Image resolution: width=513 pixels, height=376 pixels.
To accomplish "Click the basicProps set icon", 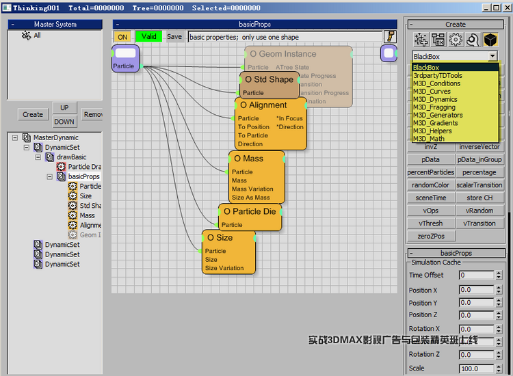I will (61, 176).
